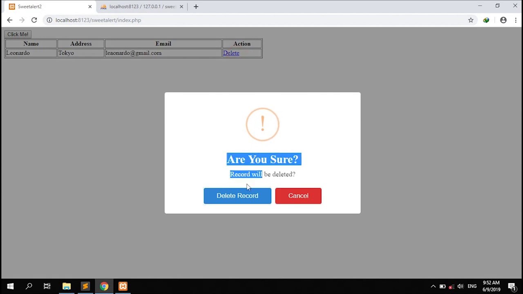Open the Chrome profile account icon
This screenshot has height=294, width=523.
503,20
